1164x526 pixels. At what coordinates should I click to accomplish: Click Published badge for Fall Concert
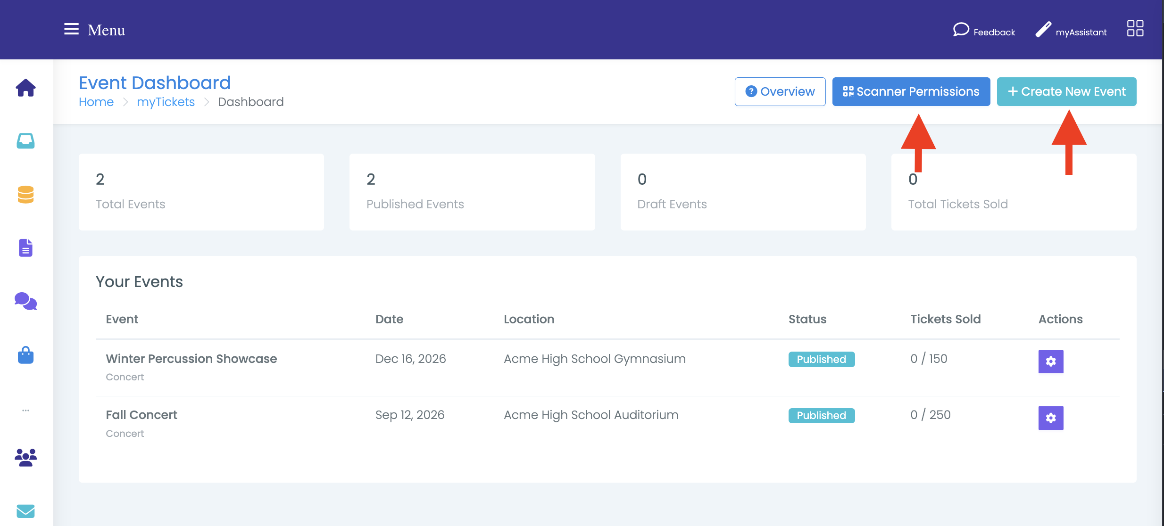pyautogui.click(x=822, y=415)
